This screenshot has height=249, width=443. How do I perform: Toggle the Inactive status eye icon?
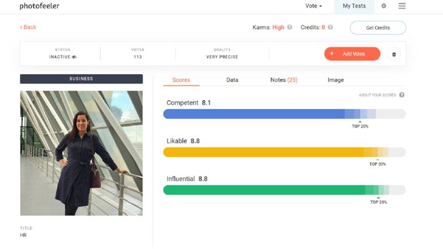(74, 57)
